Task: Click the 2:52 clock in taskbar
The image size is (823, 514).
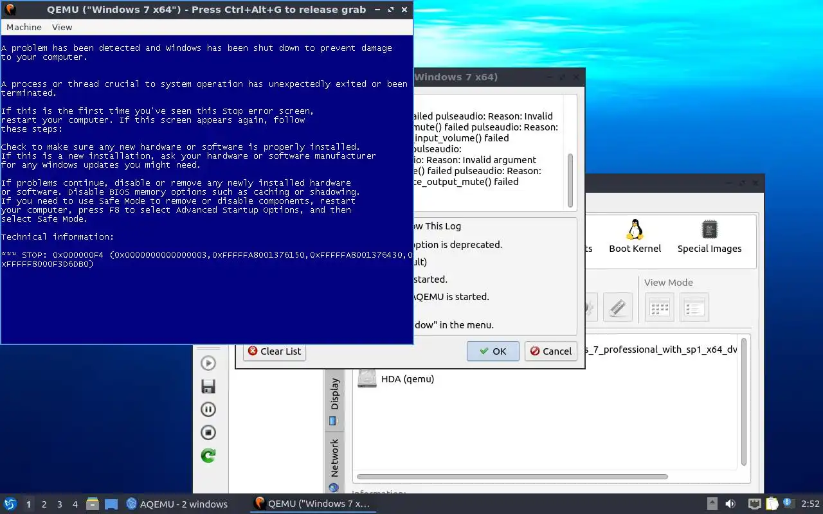Action: [810, 504]
